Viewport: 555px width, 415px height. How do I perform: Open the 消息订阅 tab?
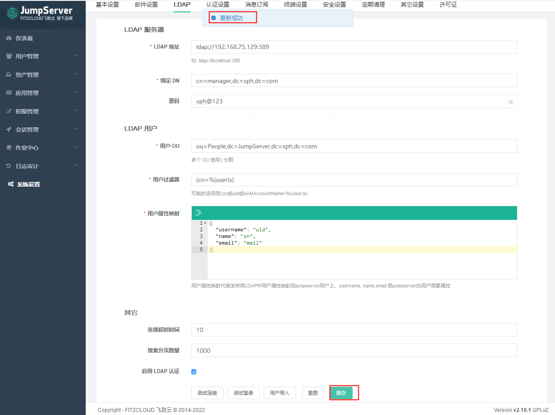(257, 5)
